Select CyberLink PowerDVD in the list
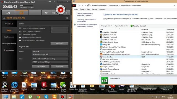The image size is (177, 99). pos(110,32)
